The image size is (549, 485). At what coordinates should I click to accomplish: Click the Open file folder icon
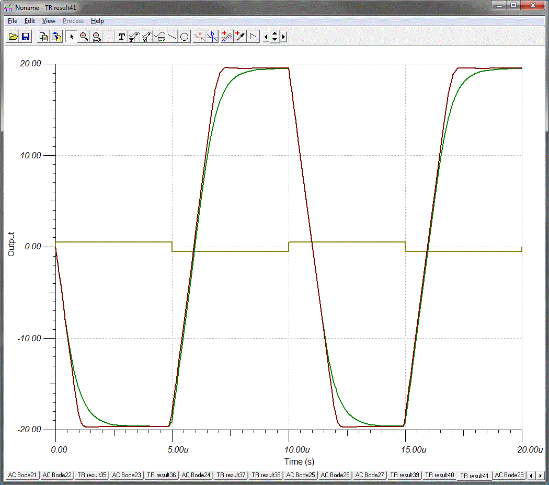coord(13,37)
